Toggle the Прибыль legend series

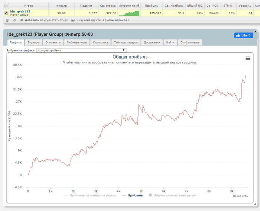tap(132, 195)
